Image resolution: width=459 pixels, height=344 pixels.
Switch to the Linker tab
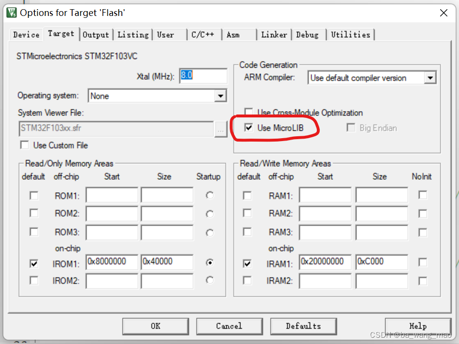(x=274, y=35)
